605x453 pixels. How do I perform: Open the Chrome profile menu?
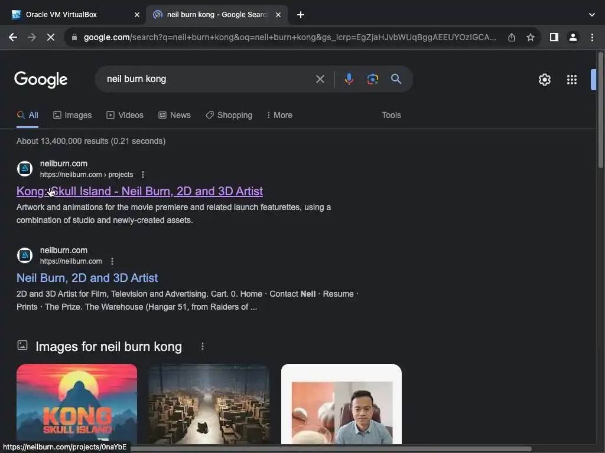tap(573, 37)
